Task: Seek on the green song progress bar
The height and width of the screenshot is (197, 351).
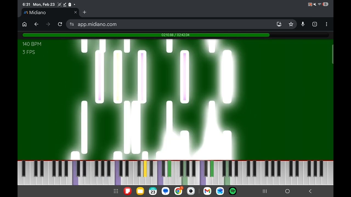Action: pos(175,35)
